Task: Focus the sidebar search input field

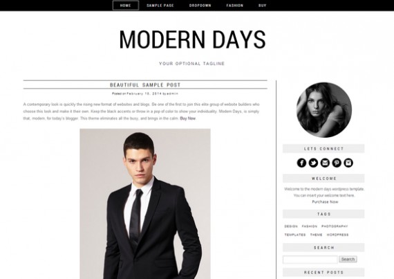Action: point(310,260)
